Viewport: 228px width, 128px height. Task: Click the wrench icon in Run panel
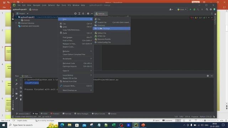point(16,84)
